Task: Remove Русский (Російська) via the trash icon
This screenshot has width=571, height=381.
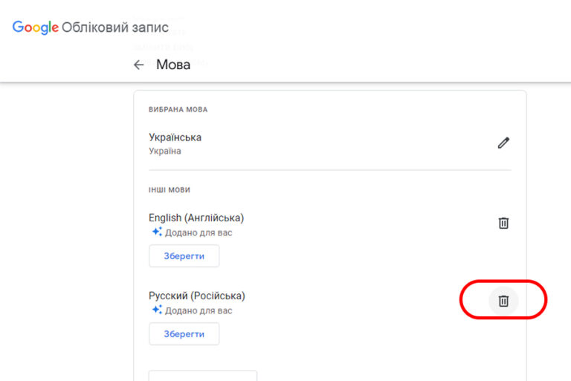Action: click(503, 301)
